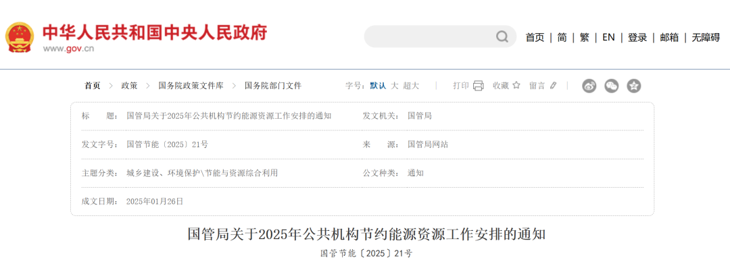Select the 国管局 issuing agency value
Image resolution: width=730 pixels, height=264 pixels.
pos(420,115)
